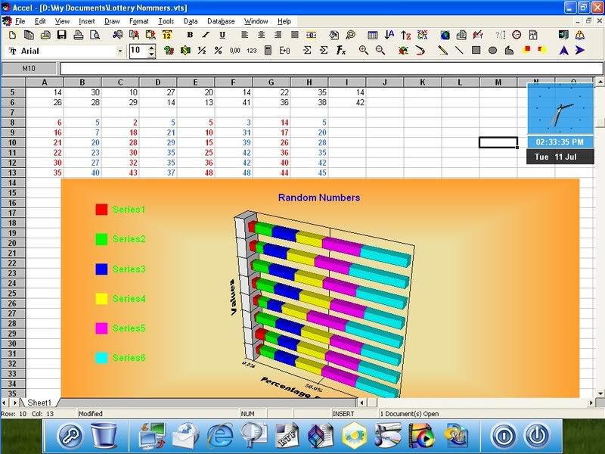Select column H header

coord(309,82)
